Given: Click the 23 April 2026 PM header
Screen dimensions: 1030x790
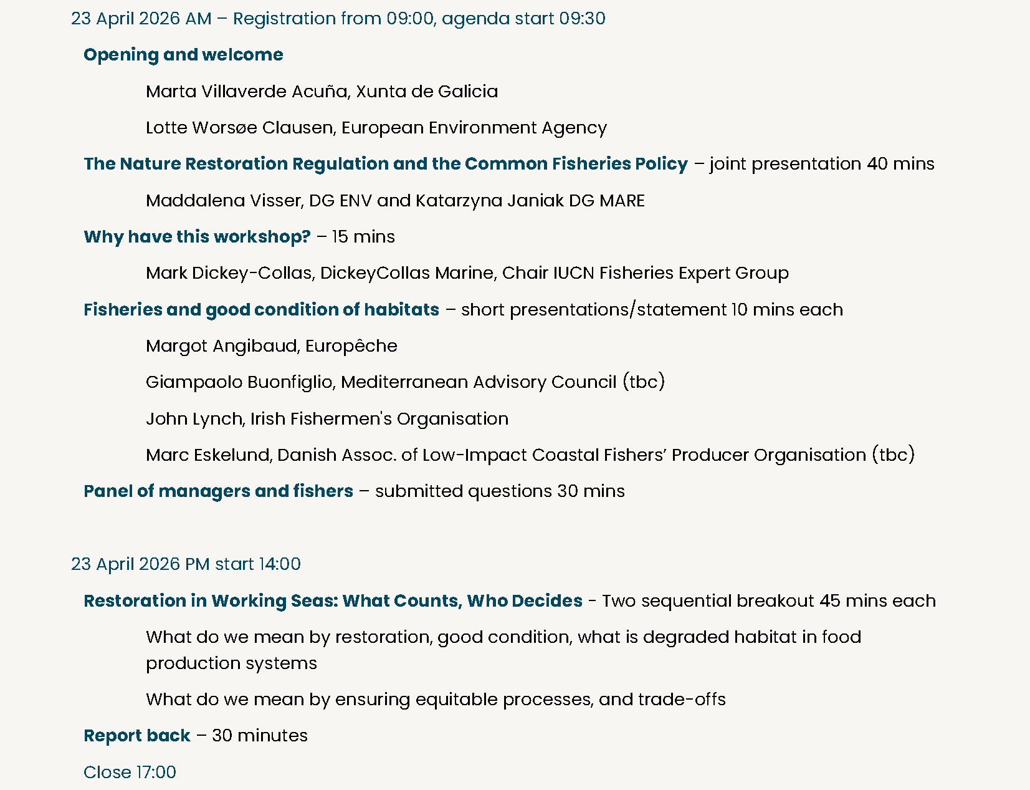Looking at the screenshot, I should 186,564.
